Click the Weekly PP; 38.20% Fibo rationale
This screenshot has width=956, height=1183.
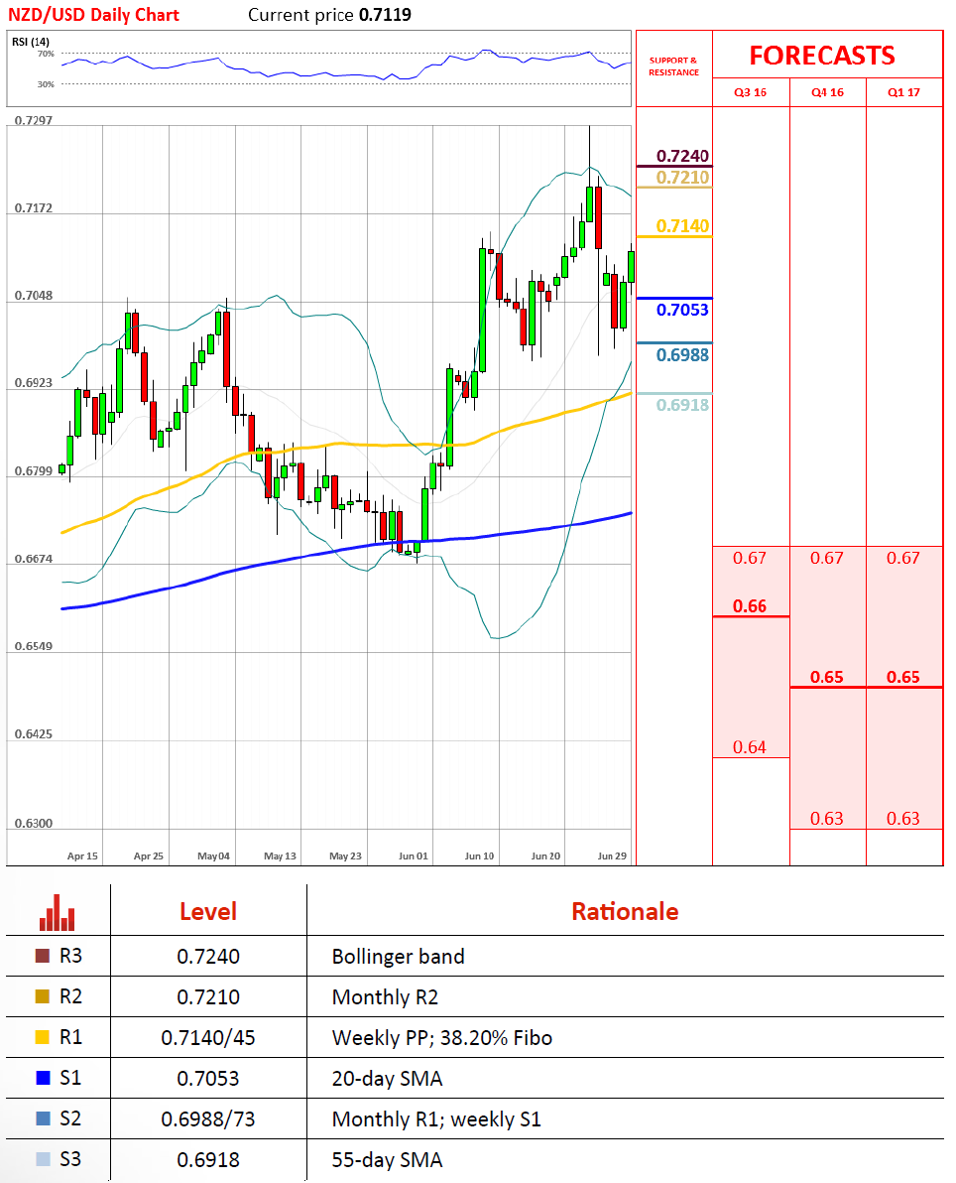coord(442,1038)
